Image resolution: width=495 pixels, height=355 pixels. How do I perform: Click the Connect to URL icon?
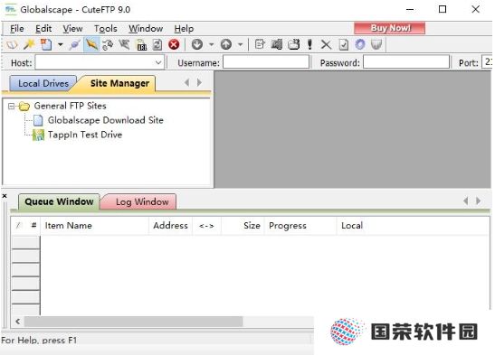coord(141,44)
